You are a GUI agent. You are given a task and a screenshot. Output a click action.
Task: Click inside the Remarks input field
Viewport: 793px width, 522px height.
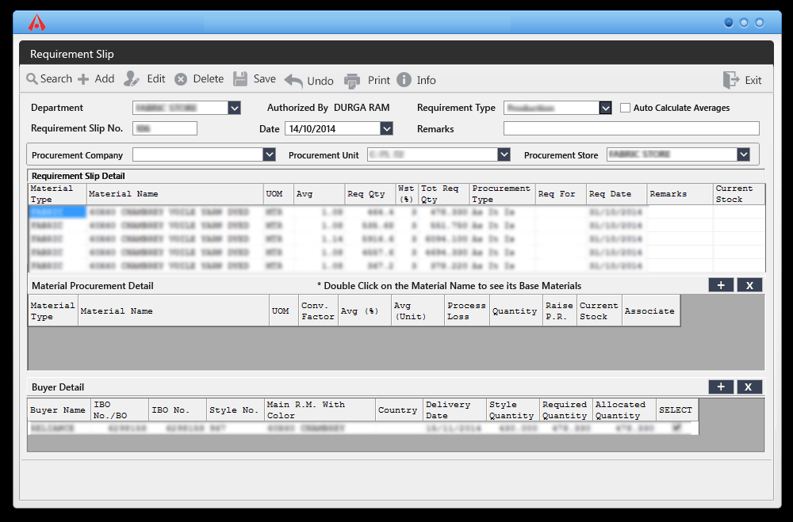coord(630,128)
